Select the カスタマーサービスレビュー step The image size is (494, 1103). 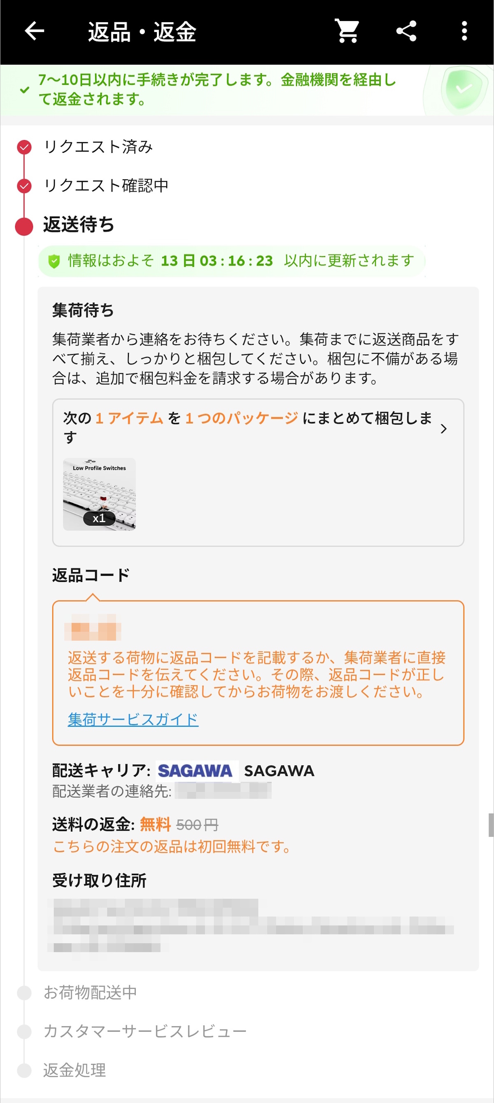[144, 1031]
